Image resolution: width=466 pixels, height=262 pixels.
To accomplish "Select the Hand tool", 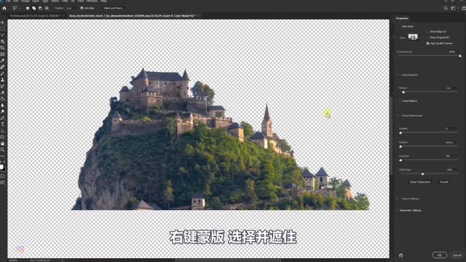I will [3, 144].
